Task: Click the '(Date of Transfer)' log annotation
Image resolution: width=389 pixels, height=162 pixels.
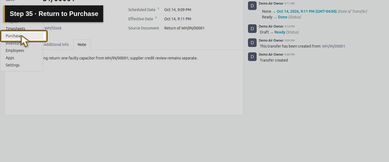Action: (x=352, y=11)
